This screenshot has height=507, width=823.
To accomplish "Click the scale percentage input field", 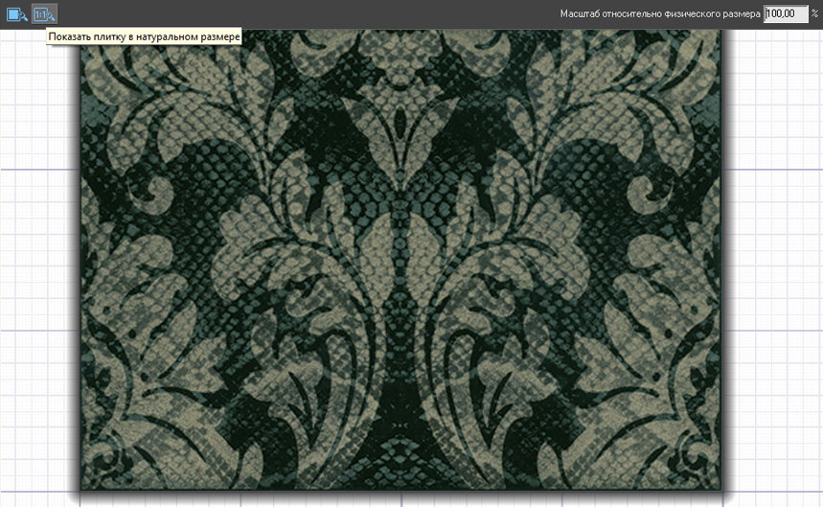I will [x=786, y=14].
